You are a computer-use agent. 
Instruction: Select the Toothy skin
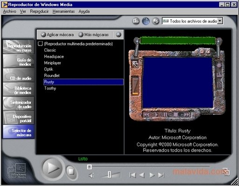pos(50,88)
